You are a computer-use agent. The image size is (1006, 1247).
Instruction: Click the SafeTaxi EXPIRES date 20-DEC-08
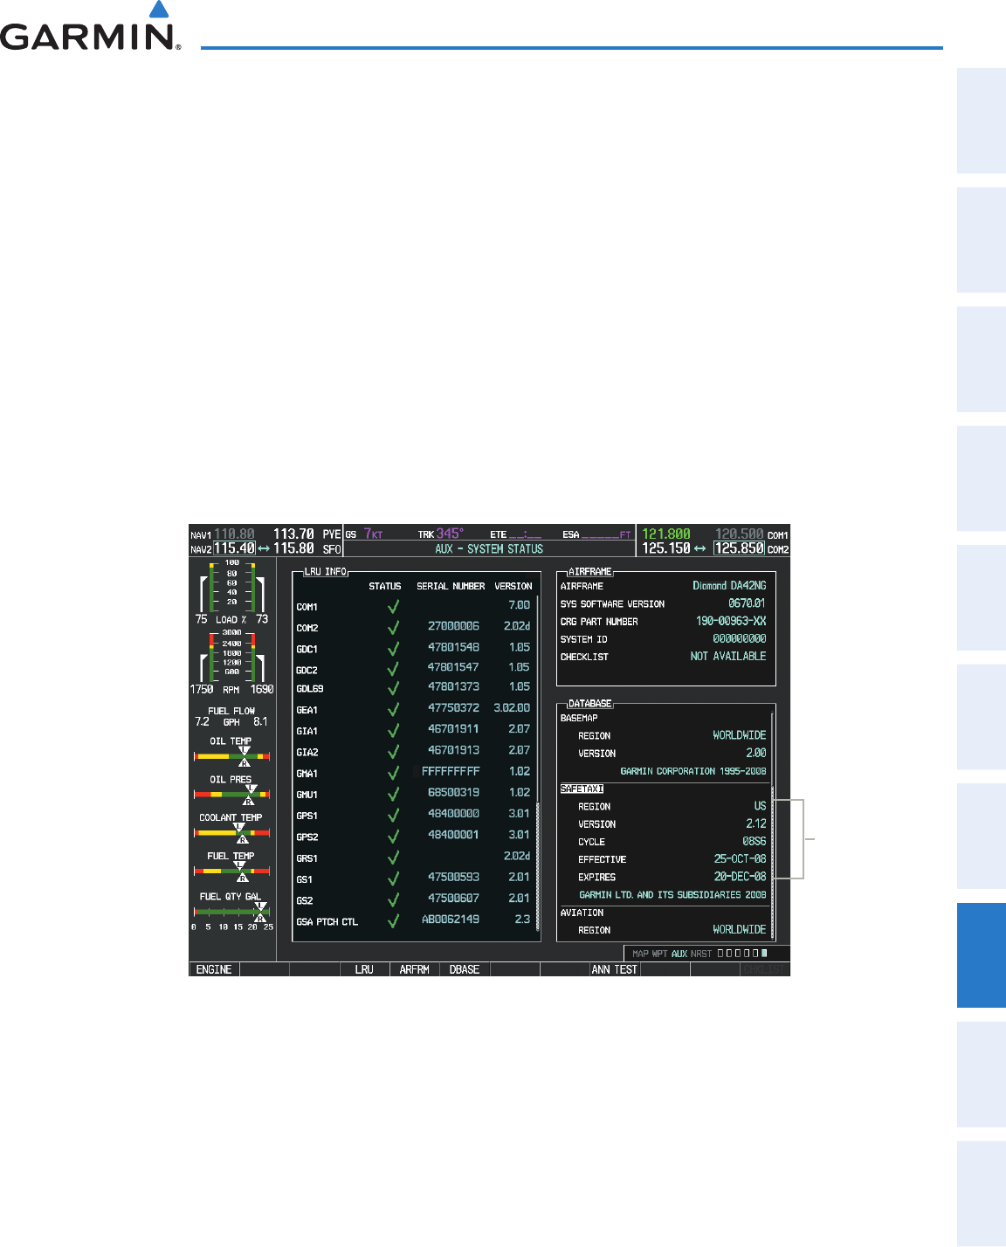tap(741, 877)
